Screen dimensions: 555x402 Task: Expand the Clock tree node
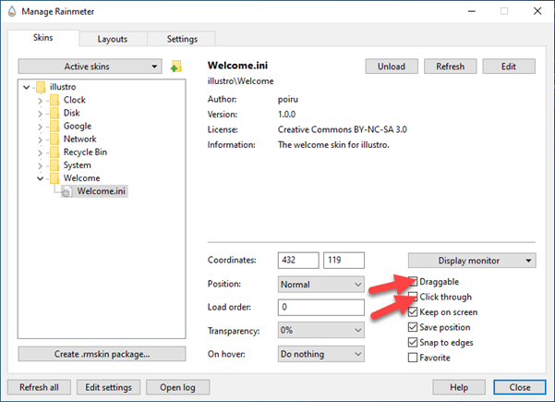[x=40, y=101]
